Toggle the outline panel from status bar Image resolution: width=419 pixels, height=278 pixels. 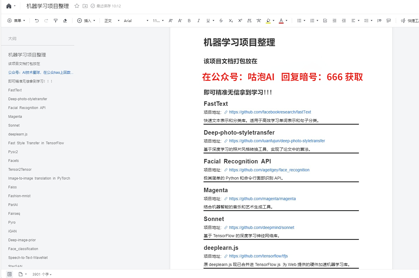[x=10, y=274]
